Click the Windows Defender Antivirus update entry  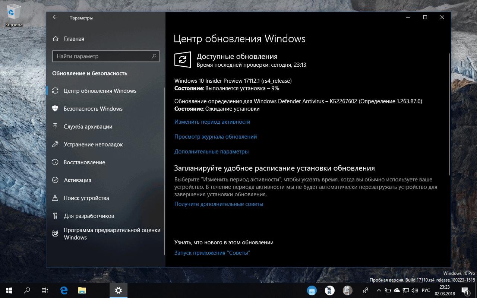298,101
